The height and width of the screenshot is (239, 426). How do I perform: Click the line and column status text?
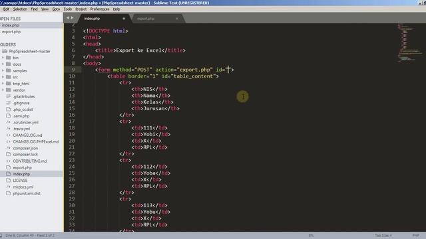click(x=30, y=236)
